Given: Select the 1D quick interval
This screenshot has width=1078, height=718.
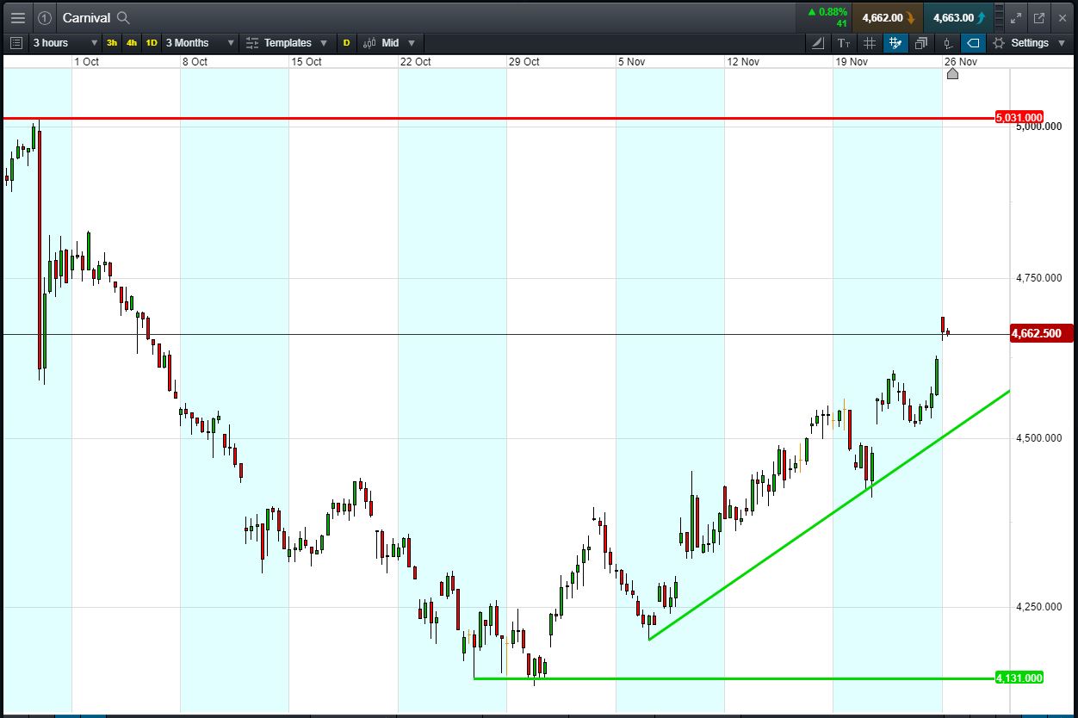Looking at the screenshot, I should click(152, 43).
